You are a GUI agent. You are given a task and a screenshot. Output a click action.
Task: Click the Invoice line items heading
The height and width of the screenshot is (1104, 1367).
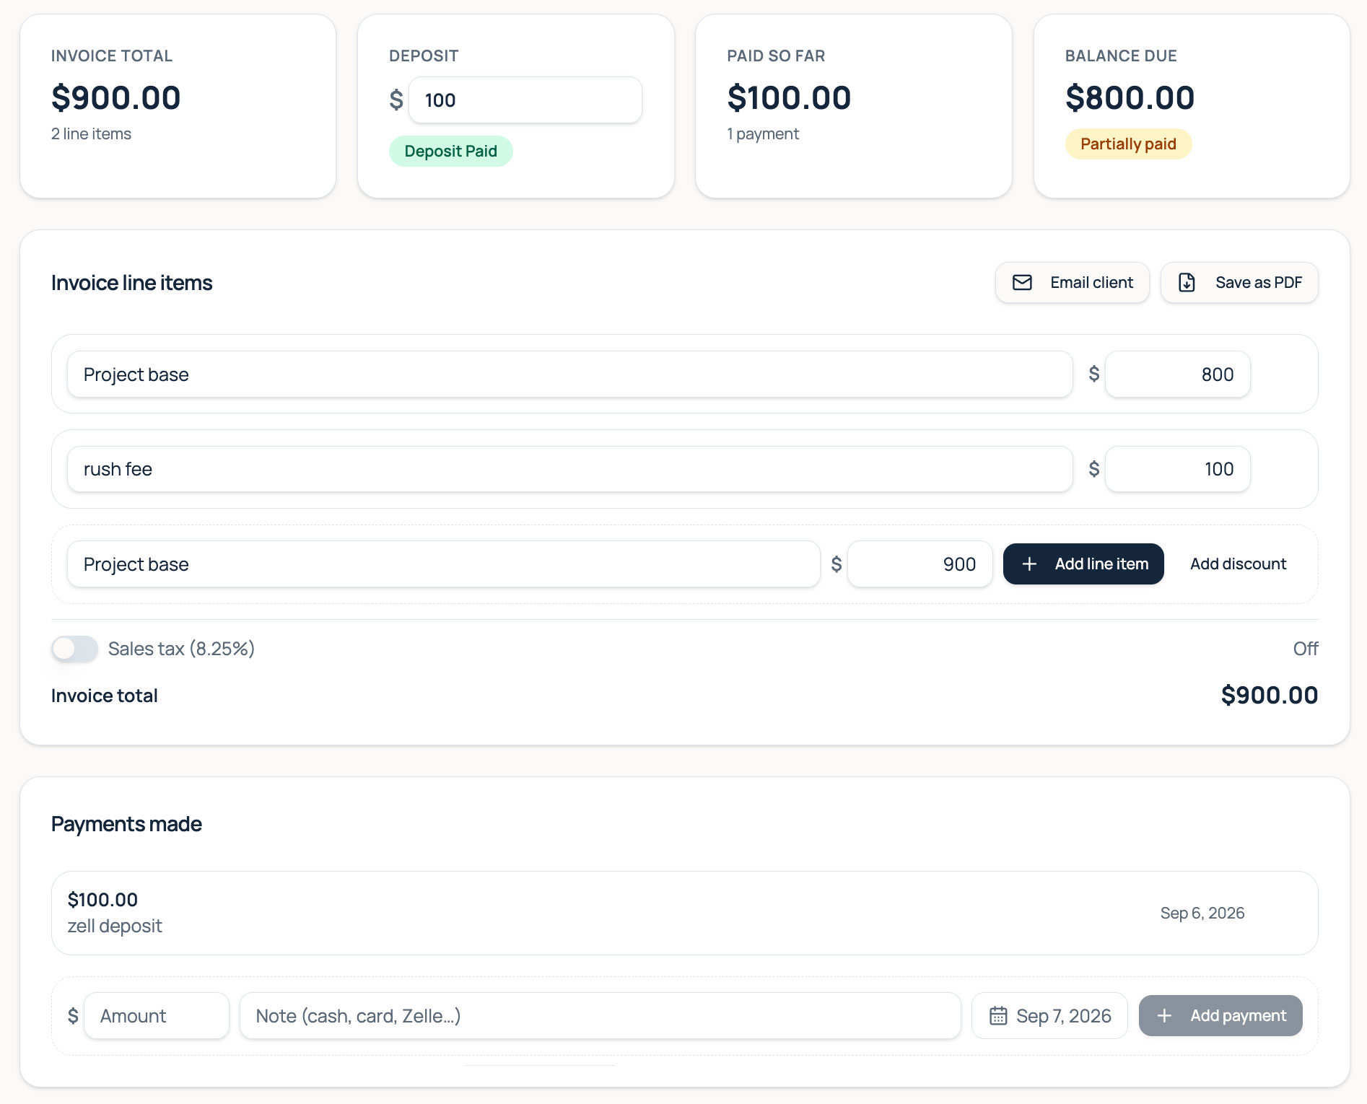[x=131, y=283]
